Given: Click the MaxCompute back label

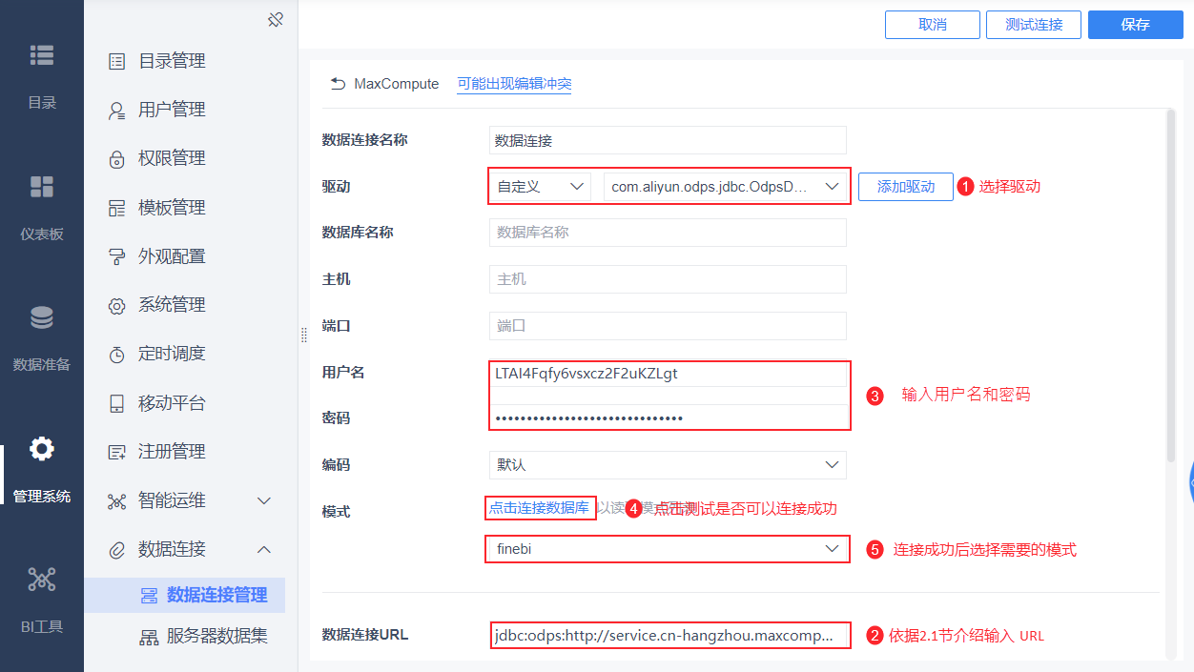Looking at the screenshot, I should (397, 84).
